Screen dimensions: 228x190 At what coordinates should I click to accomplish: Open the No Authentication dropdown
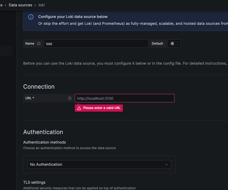tap(99, 164)
